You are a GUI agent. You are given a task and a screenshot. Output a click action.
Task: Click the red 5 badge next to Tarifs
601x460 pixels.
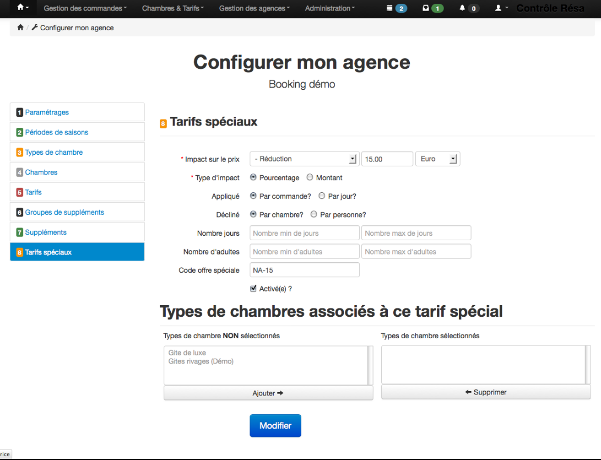pos(19,192)
